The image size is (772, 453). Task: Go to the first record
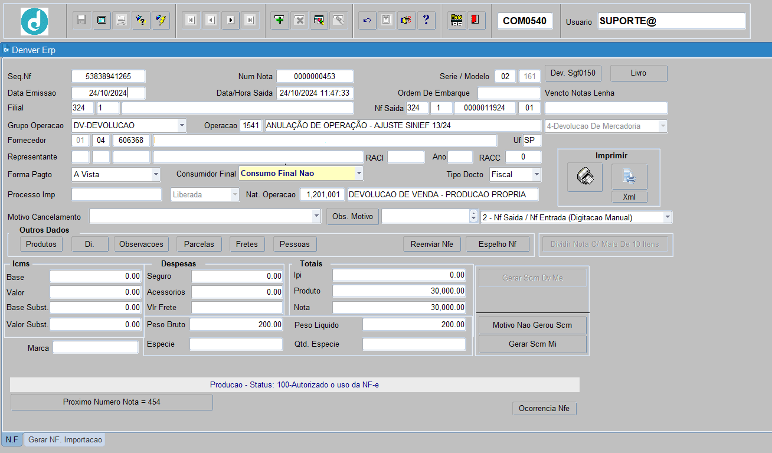(x=191, y=20)
